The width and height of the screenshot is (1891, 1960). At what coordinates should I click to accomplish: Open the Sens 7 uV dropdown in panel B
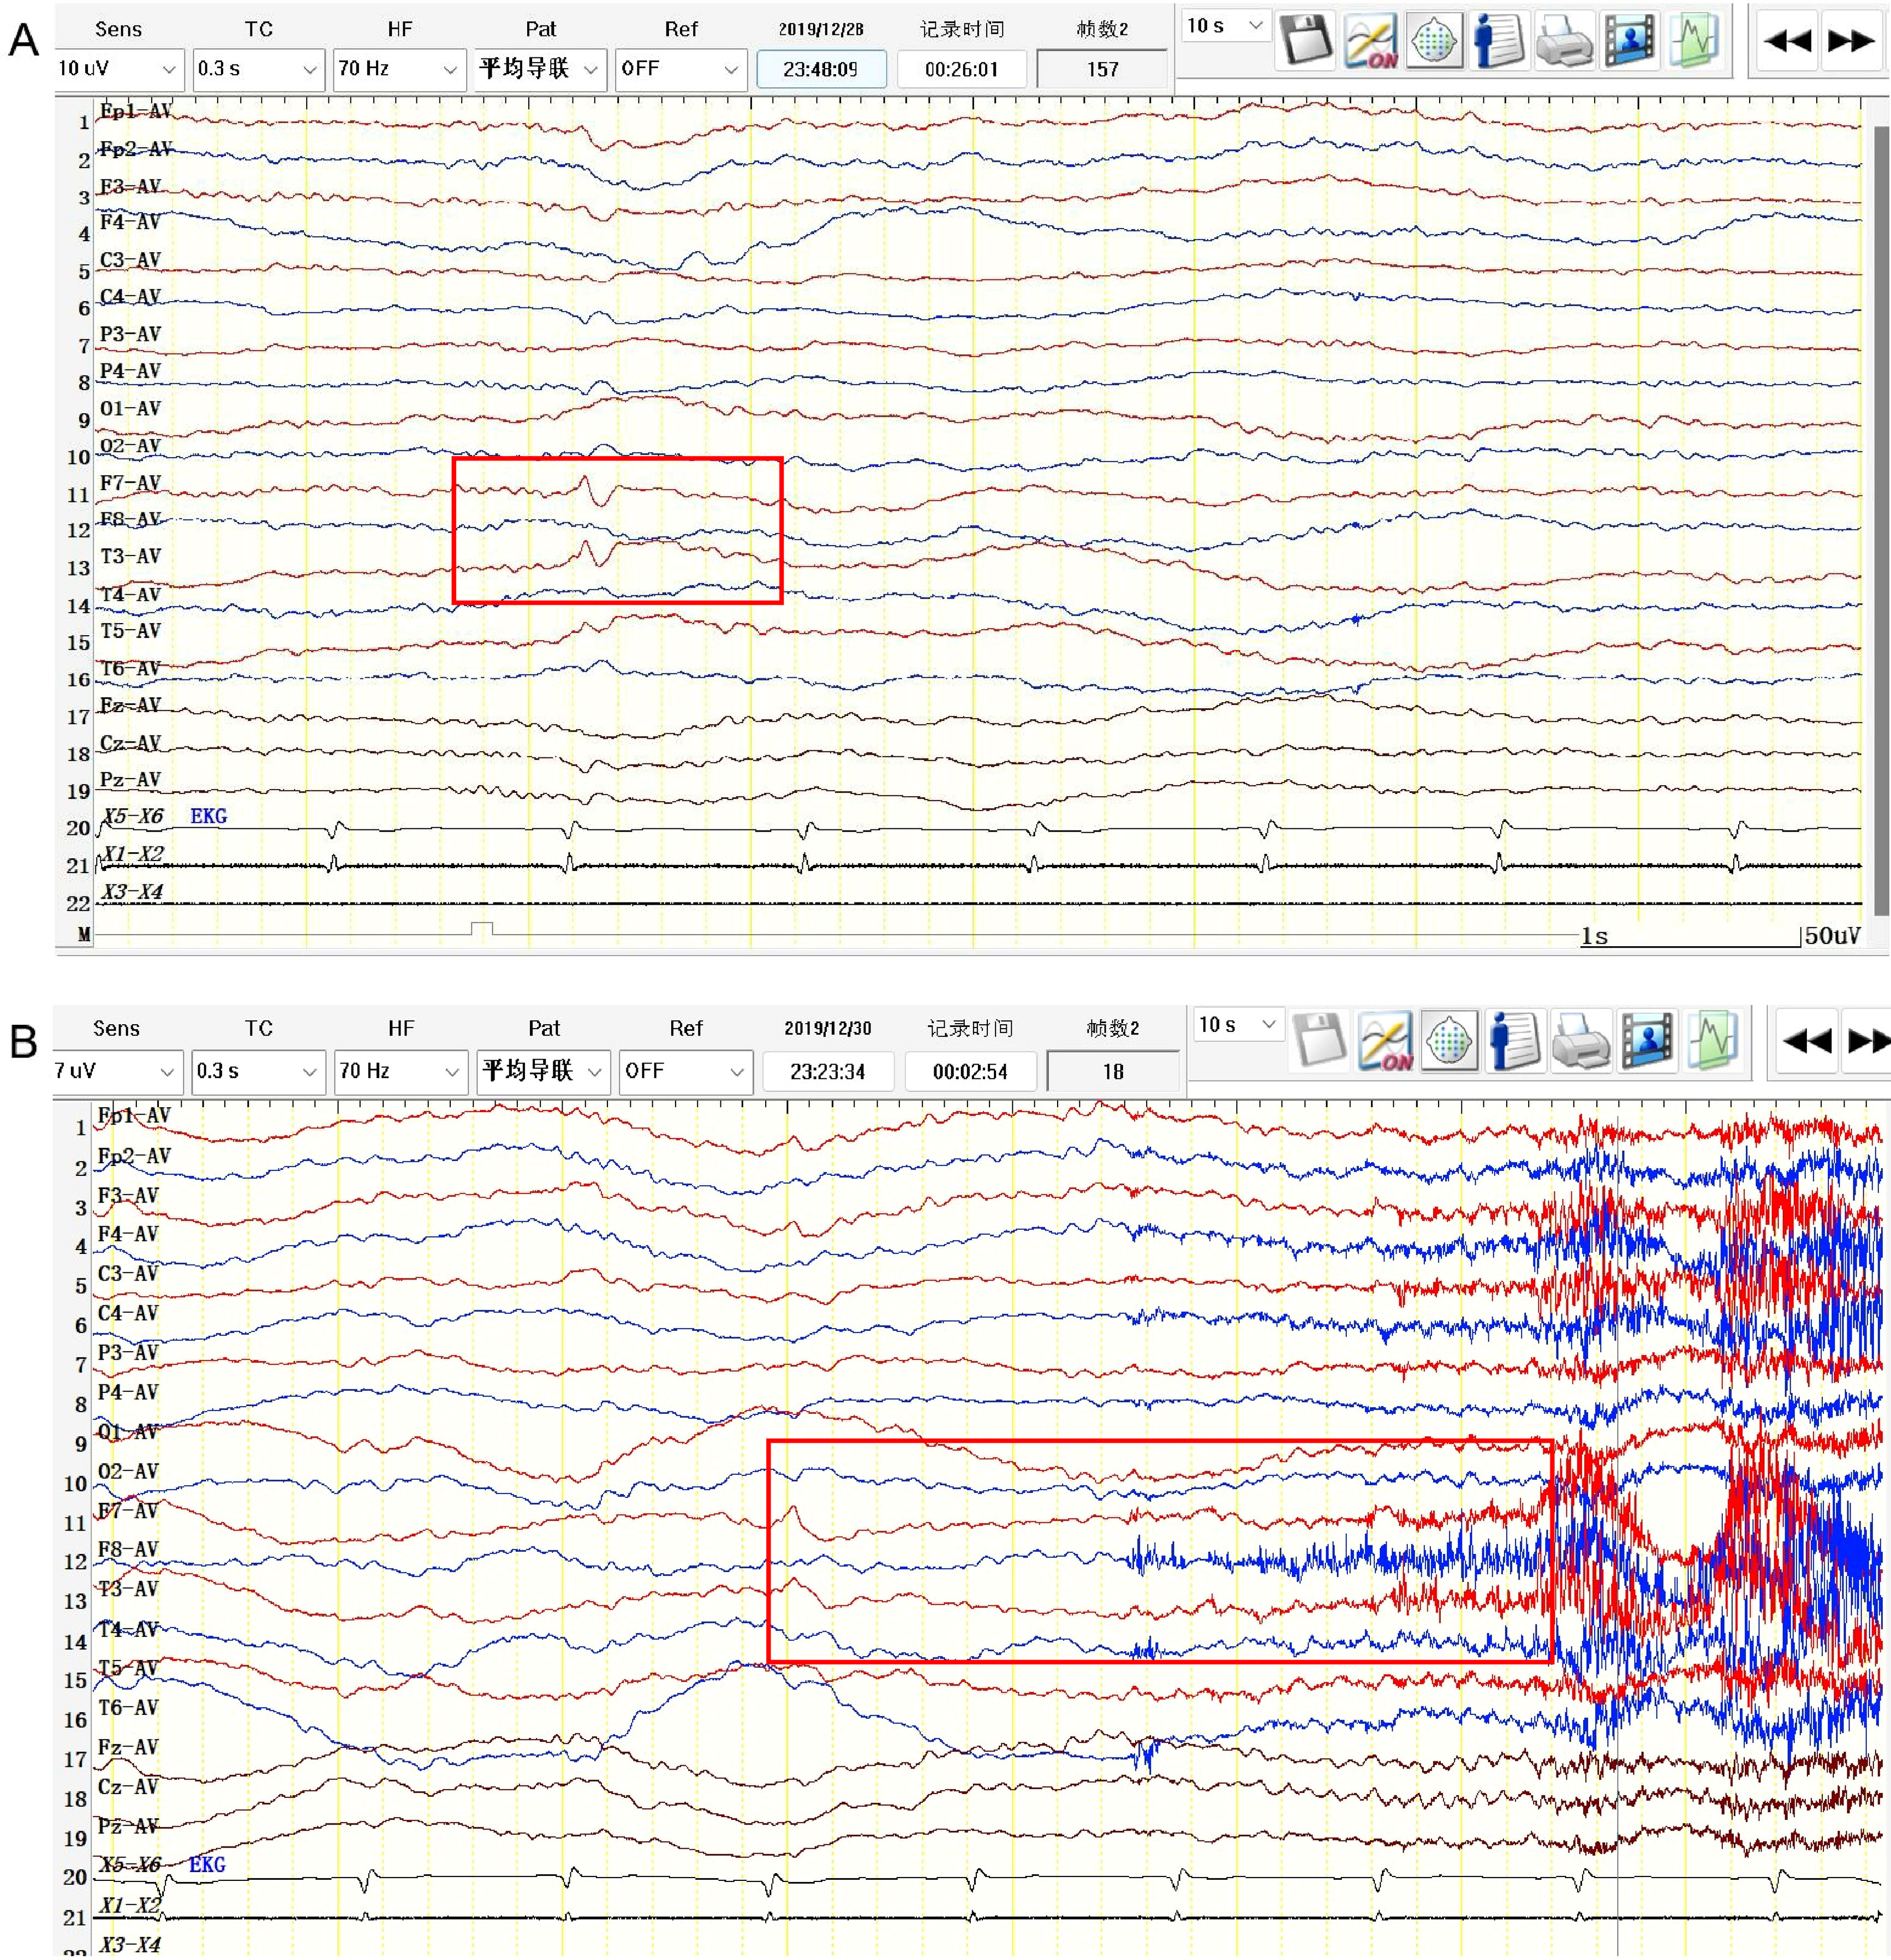[x=117, y=1071]
